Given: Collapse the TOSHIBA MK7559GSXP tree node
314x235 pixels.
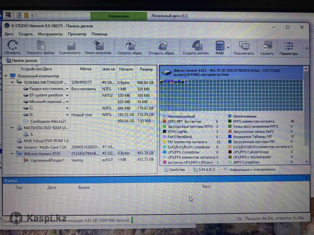Looking at the screenshot, I should tap(12, 82).
